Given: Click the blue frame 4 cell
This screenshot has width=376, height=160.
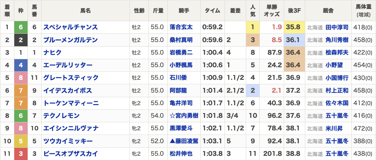Looking at the screenshot, I should coord(21,65).
